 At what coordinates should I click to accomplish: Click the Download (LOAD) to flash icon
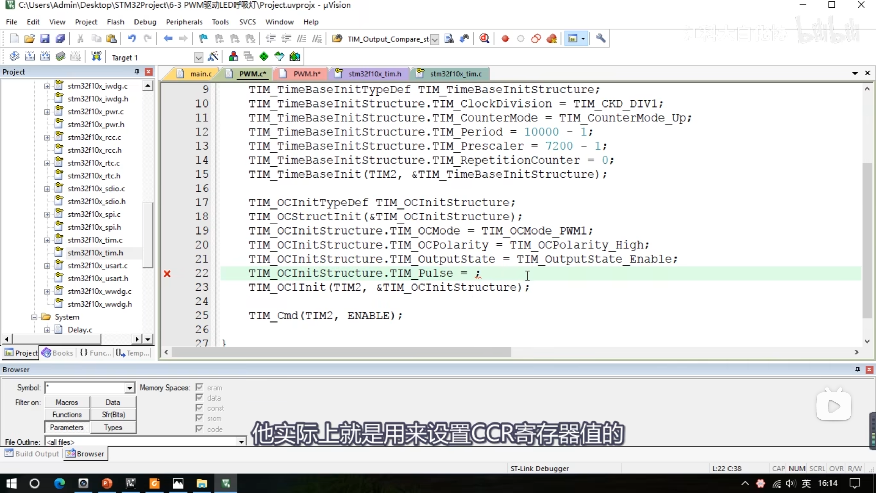tap(96, 56)
